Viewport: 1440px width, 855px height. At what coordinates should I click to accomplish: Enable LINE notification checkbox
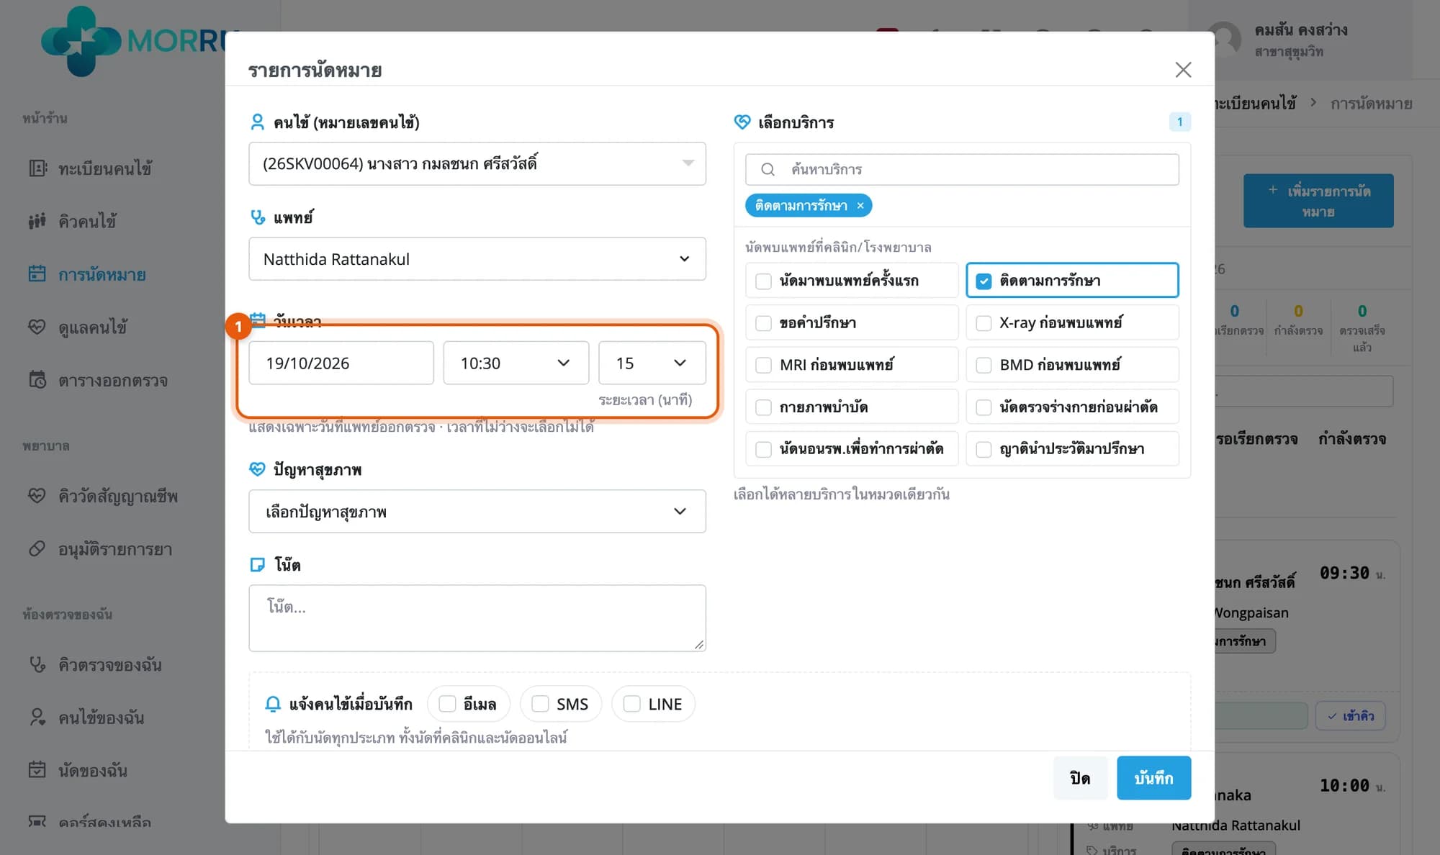tap(631, 704)
